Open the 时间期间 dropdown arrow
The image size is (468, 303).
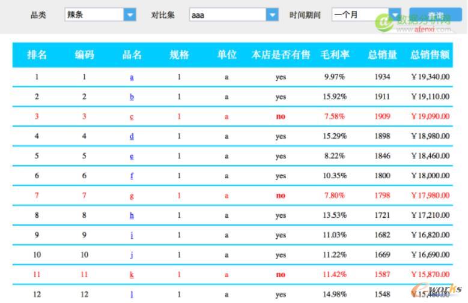coord(395,14)
